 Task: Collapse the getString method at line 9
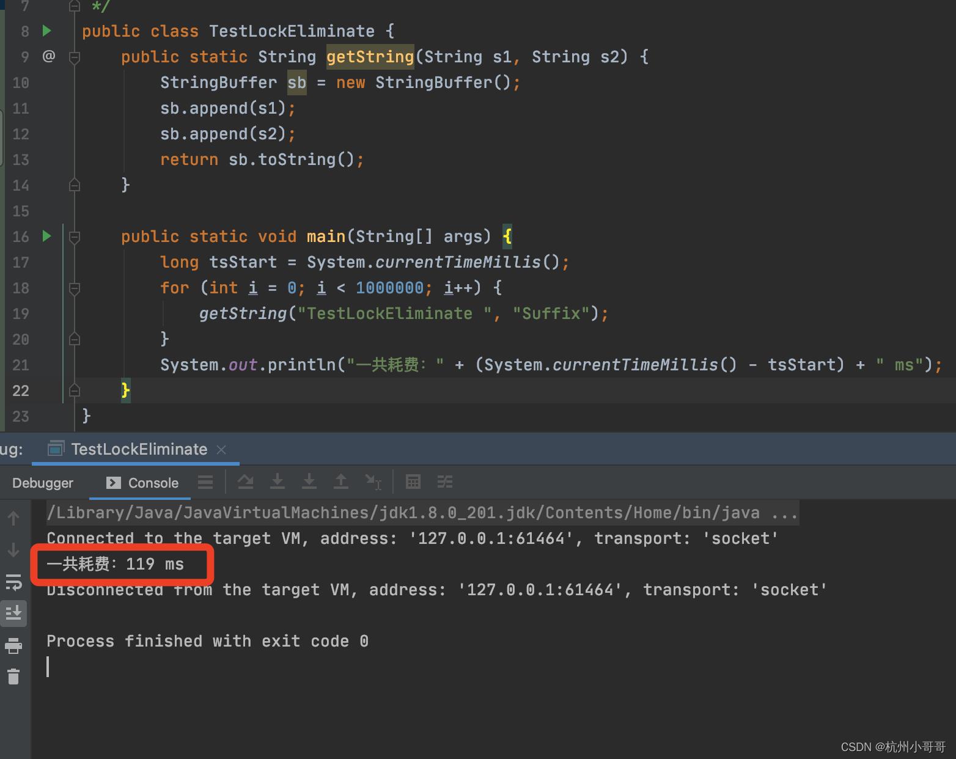[75, 57]
